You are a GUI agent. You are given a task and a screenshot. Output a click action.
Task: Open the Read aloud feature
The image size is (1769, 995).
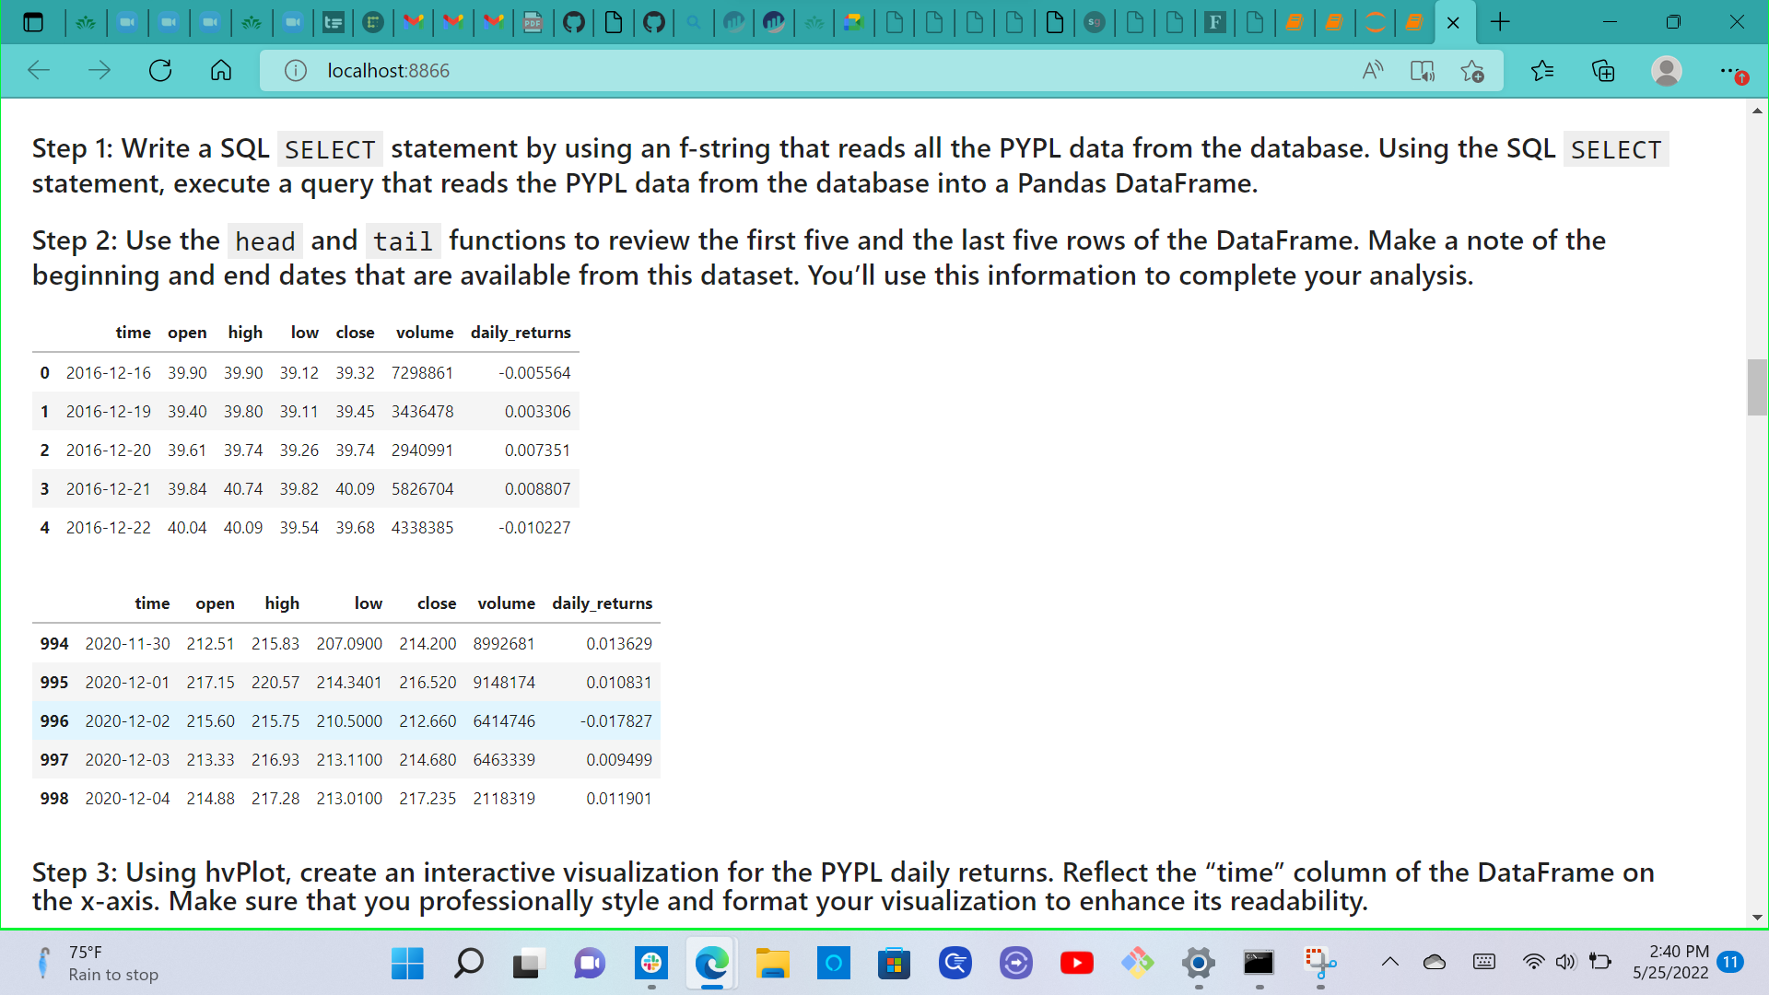1373,71
